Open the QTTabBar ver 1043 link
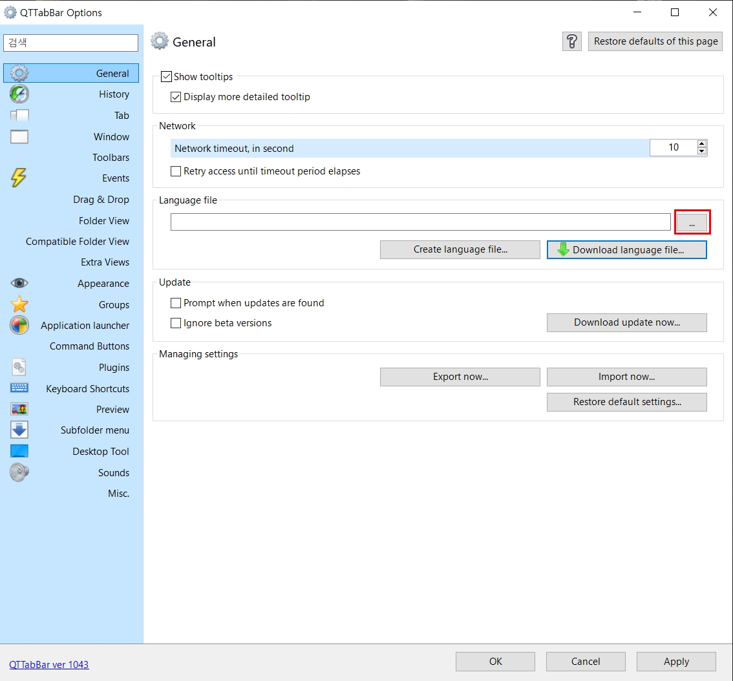The width and height of the screenshot is (733, 681). [x=48, y=664]
